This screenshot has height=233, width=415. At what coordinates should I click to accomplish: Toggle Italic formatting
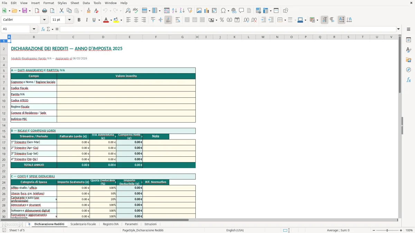86,20
